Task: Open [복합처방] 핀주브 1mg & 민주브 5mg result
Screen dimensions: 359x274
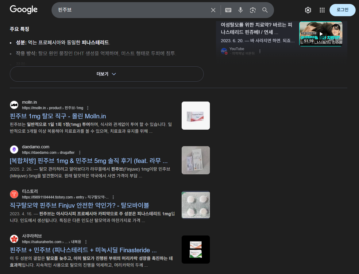Action: tap(89, 161)
